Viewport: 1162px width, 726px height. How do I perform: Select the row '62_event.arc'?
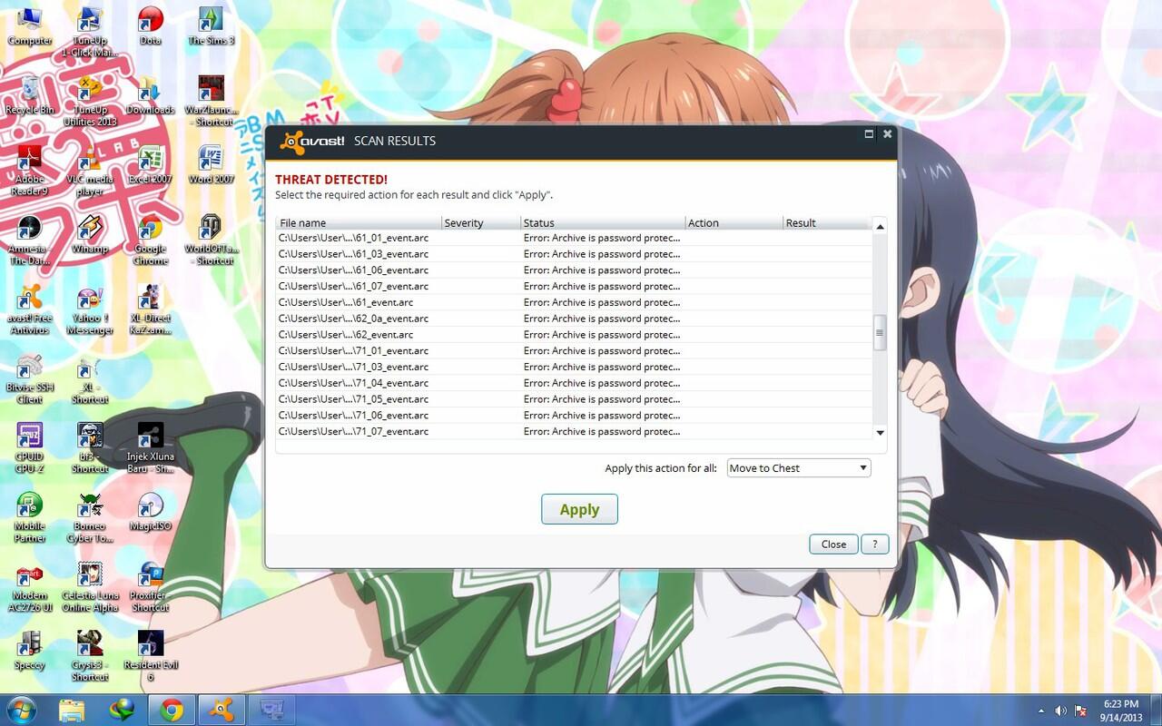pyautogui.click(x=574, y=335)
